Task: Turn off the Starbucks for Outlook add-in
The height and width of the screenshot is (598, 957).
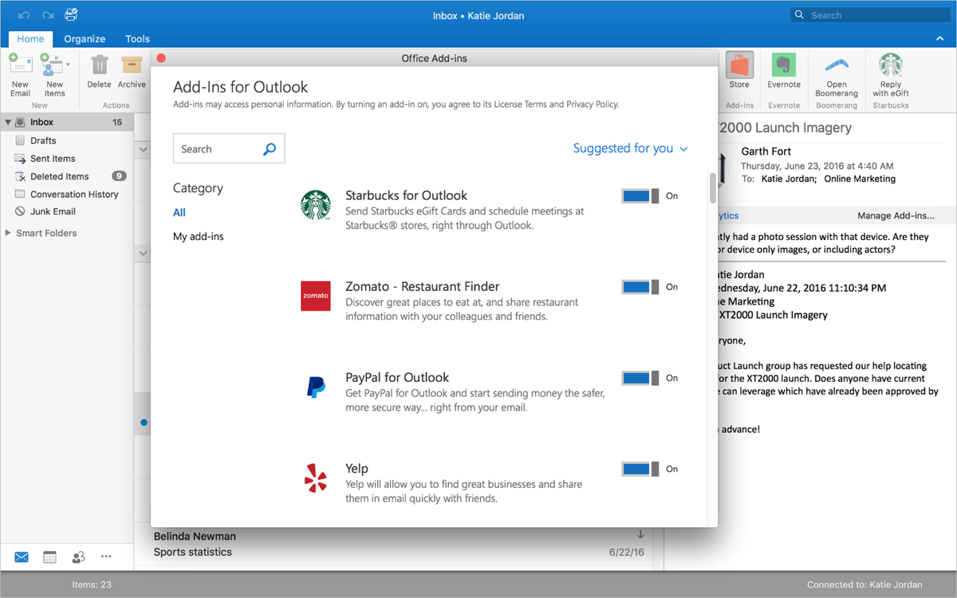Action: [639, 195]
